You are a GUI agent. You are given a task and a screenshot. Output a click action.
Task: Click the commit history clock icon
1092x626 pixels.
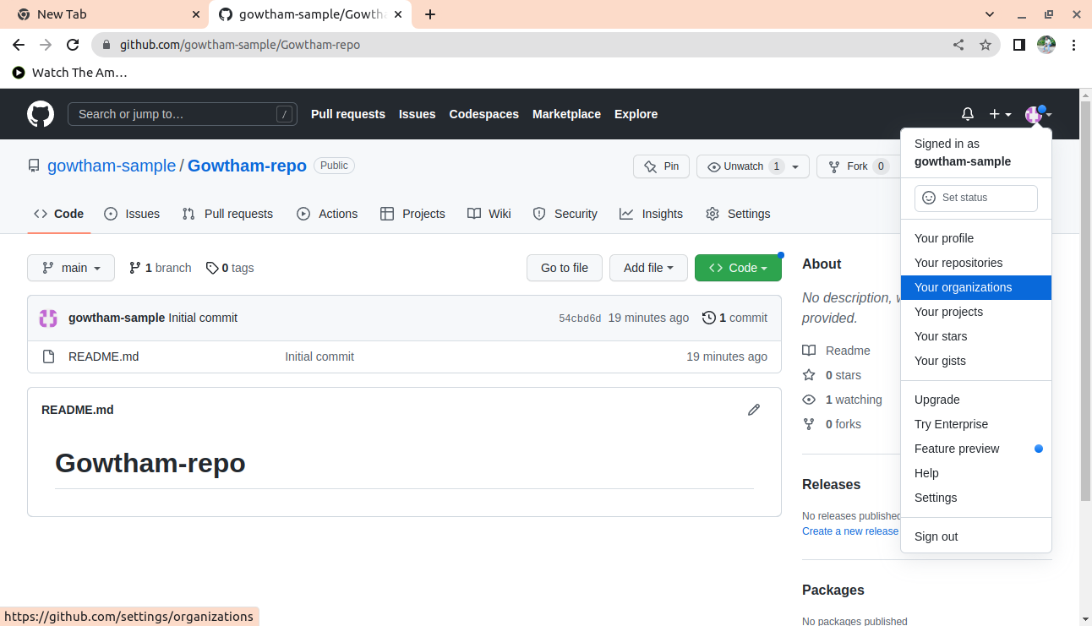(x=708, y=318)
